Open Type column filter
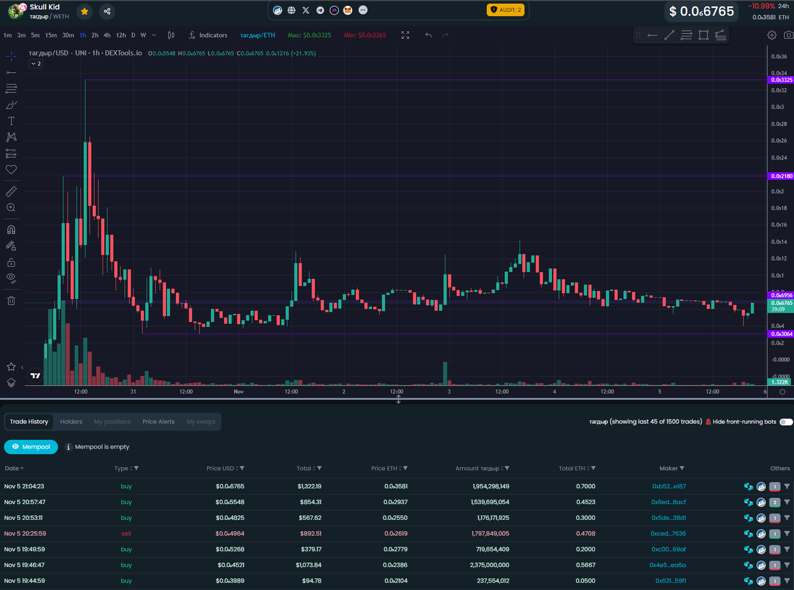794x590 pixels. 136,468
